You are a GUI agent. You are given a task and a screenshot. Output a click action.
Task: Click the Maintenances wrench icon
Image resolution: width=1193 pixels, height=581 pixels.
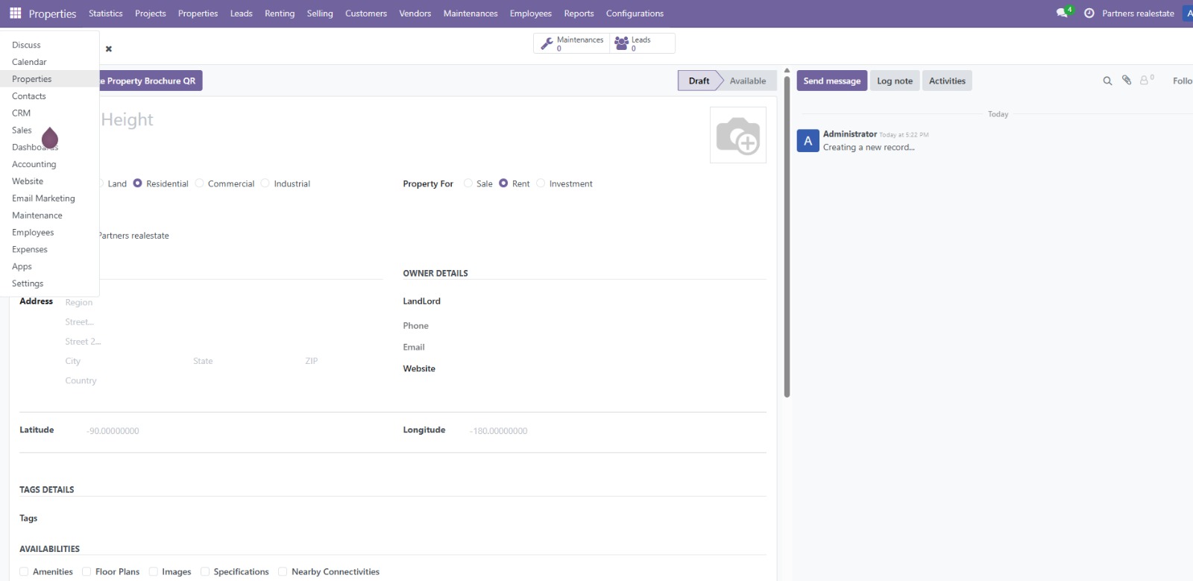point(547,44)
